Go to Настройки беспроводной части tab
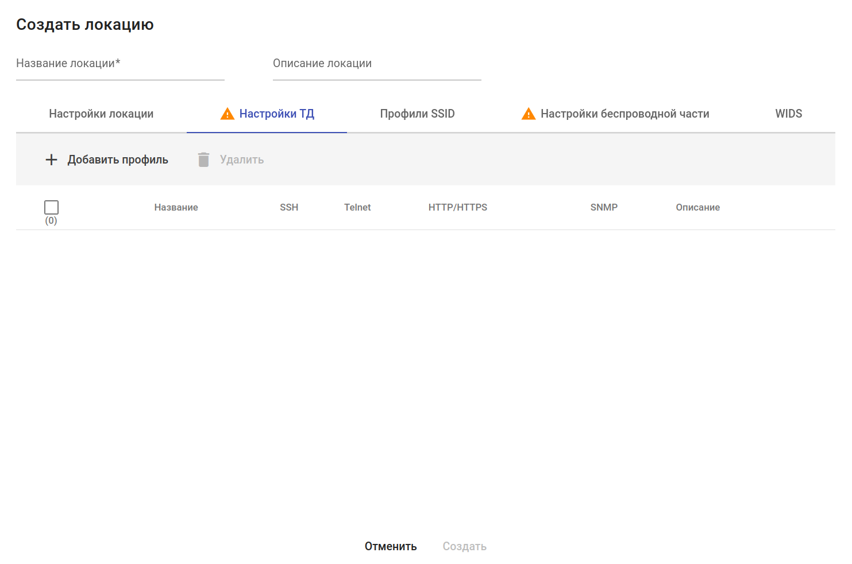The image size is (852, 564). tap(624, 114)
